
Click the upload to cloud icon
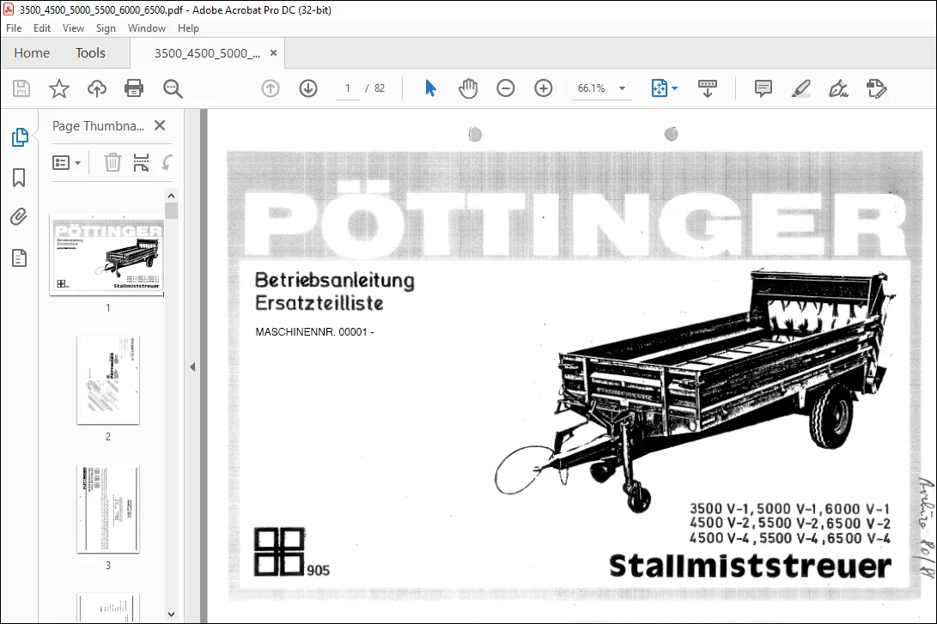tap(97, 88)
